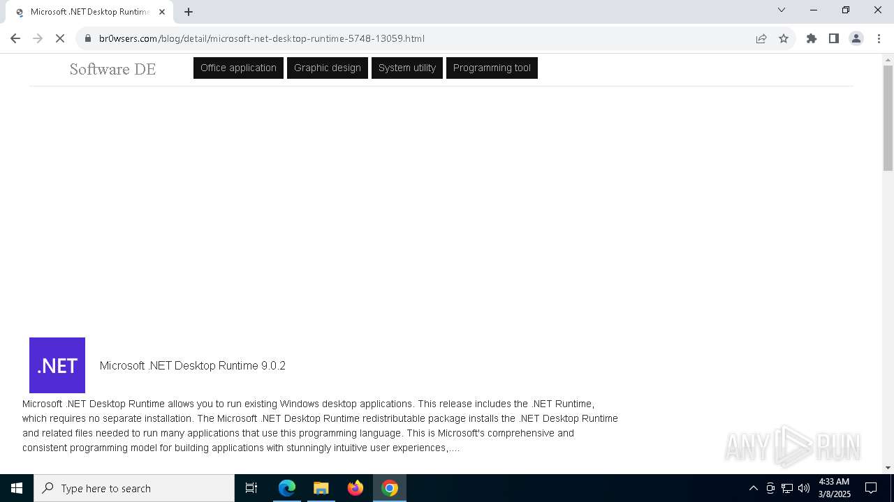The image size is (894, 502).
Task: Open the notifications action center
Action: click(871, 488)
